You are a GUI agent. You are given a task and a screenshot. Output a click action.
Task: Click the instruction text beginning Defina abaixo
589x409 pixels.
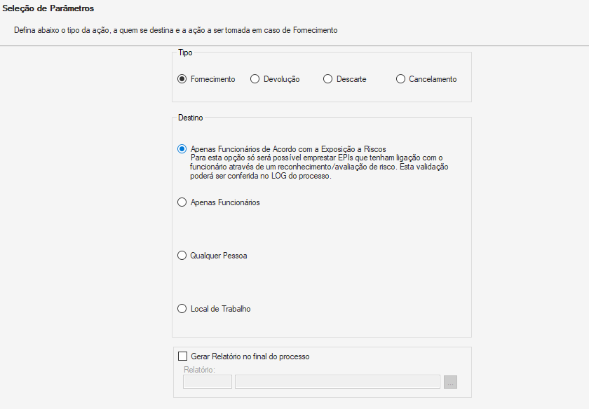coord(175,31)
